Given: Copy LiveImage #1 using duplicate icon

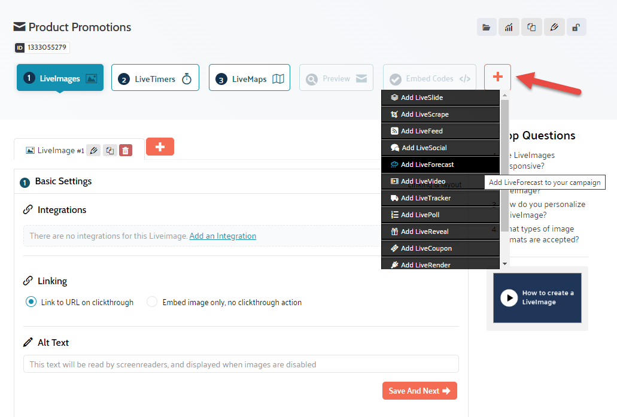Looking at the screenshot, I should pos(110,151).
